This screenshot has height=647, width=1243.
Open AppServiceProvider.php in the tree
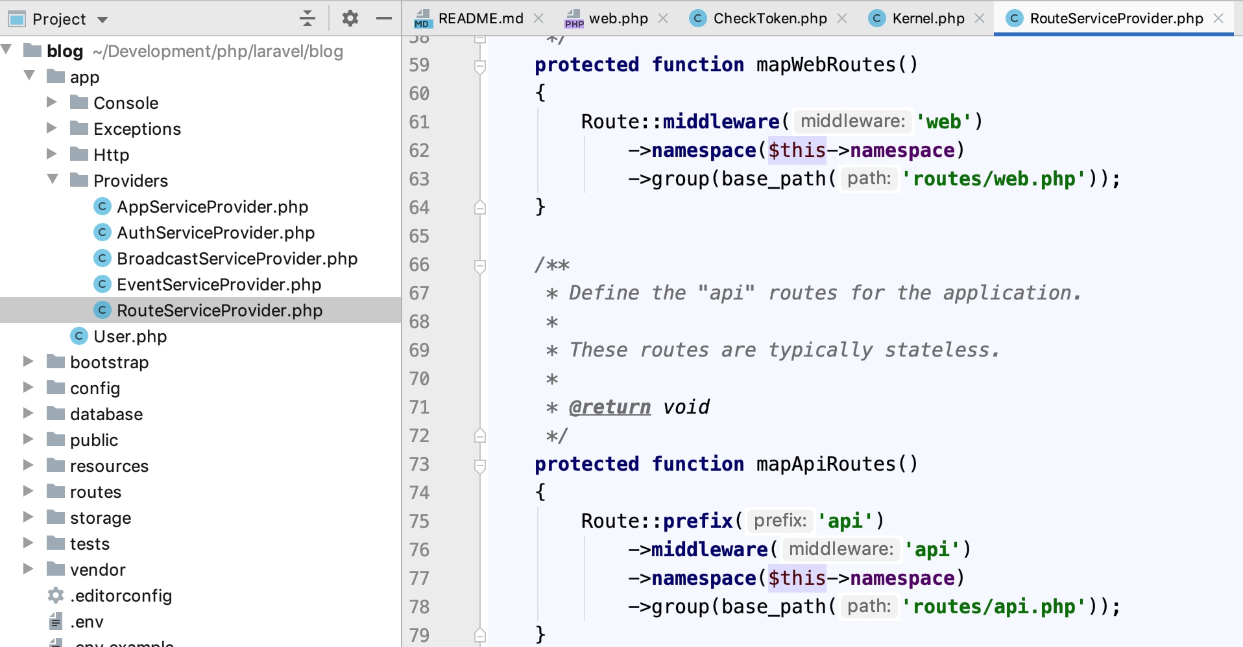click(x=212, y=207)
